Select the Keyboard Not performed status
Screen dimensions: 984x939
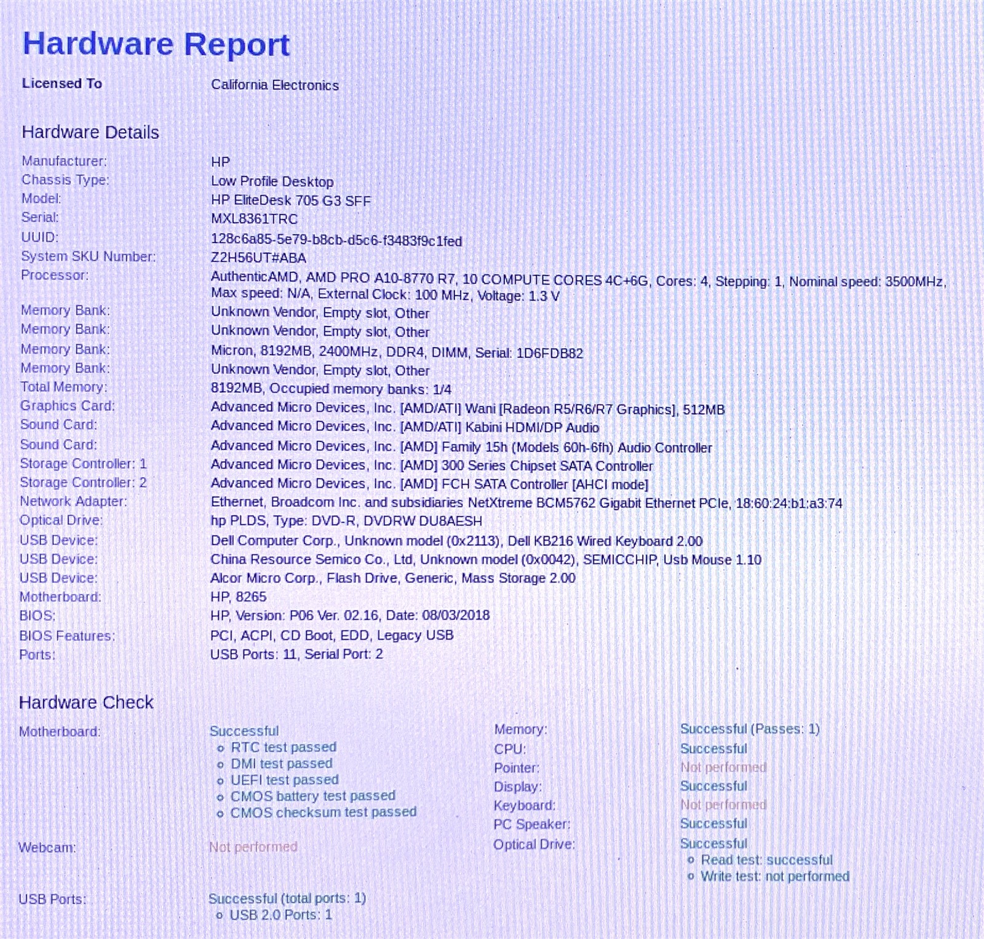click(723, 804)
